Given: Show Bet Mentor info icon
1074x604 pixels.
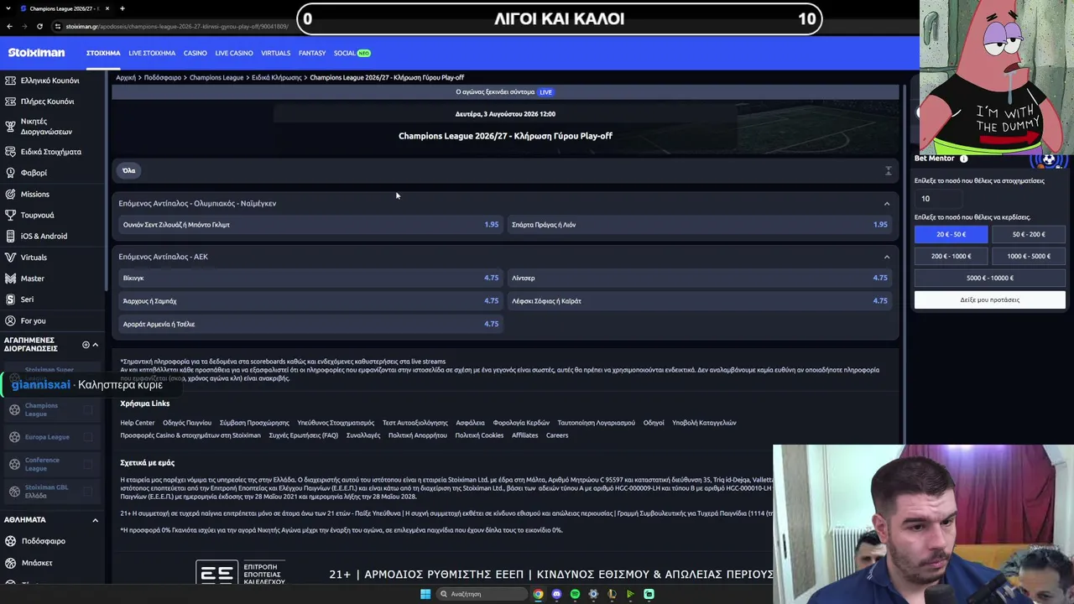Looking at the screenshot, I should (963, 159).
